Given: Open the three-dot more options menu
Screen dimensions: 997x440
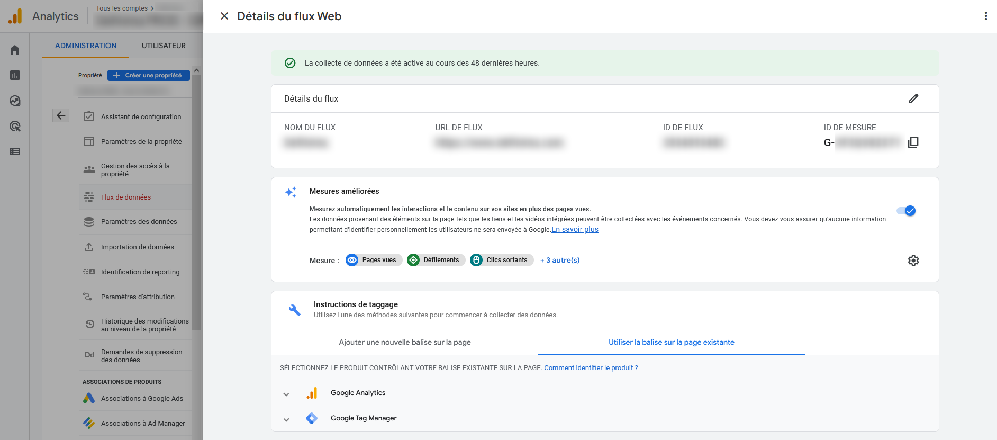Looking at the screenshot, I should tap(985, 16).
